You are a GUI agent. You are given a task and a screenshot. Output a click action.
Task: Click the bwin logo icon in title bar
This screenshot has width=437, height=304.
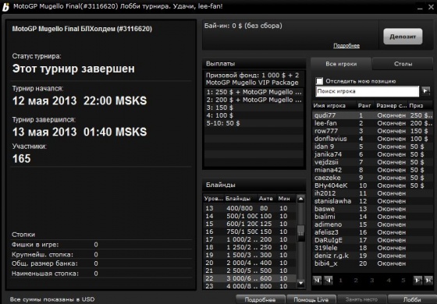[5, 7]
